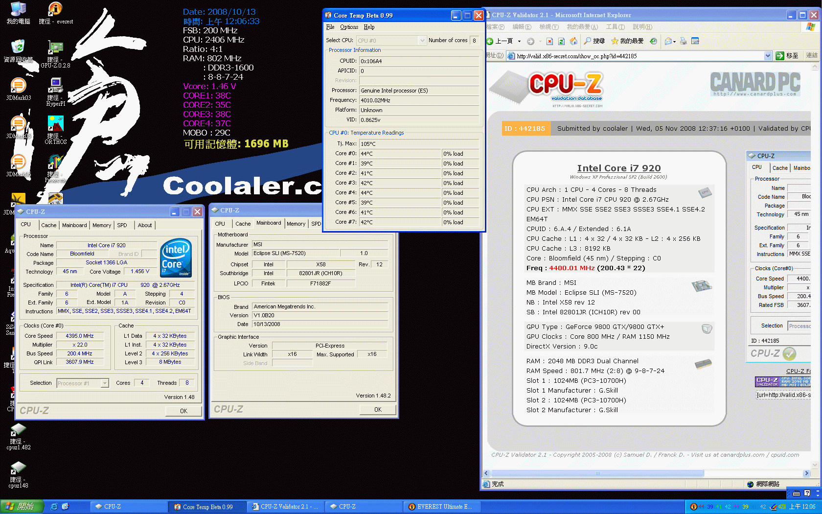Image resolution: width=822 pixels, height=514 pixels.
Task: Click the EVEREST Ultimate taskbar button
Action: click(442, 507)
